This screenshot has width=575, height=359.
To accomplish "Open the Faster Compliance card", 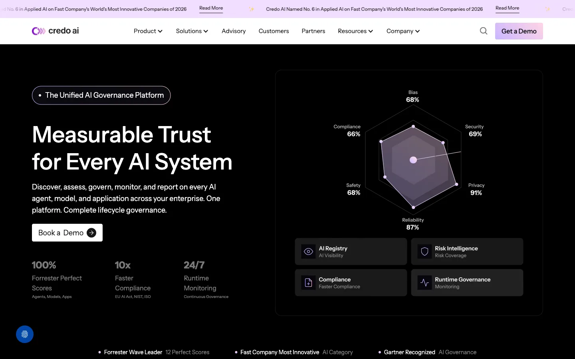I will 351,283.
